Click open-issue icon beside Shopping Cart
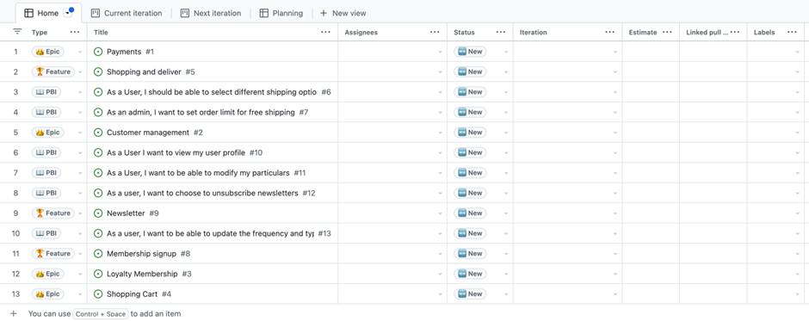809x321 pixels. (x=98, y=294)
